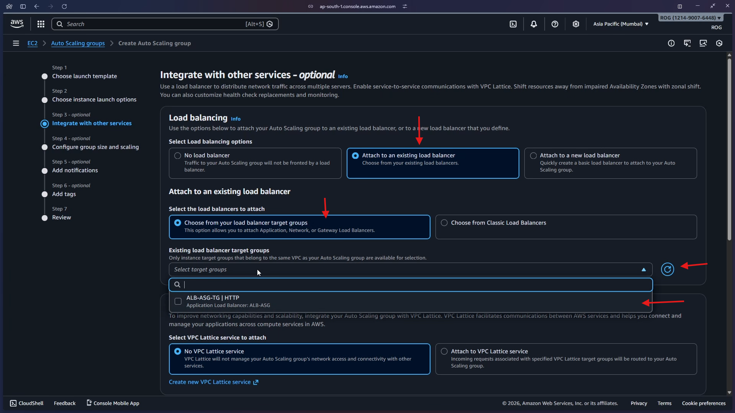Select Attach to VPC Lattice service
This screenshot has height=413, width=735.
pos(444,351)
